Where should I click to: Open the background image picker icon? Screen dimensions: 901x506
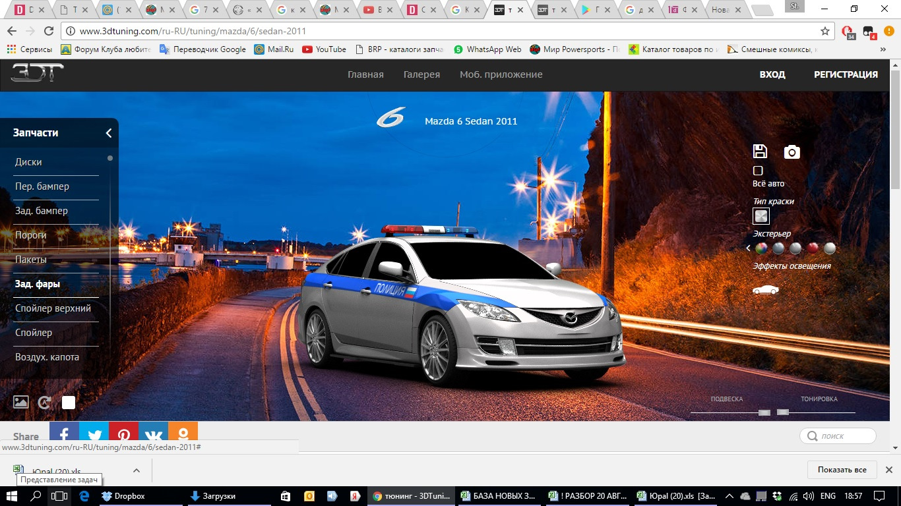tap(21, 402)
